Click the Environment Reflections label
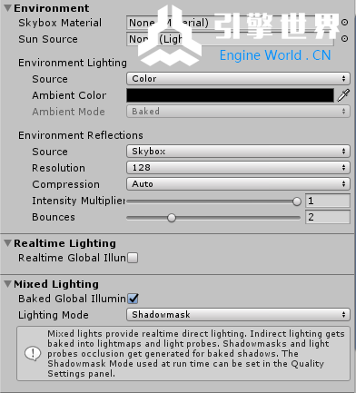 click(x=81, y=135)
